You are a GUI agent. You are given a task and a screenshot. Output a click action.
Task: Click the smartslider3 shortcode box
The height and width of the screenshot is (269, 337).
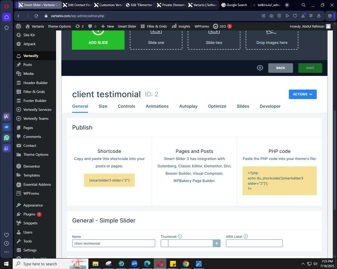(x=109, y=180)
